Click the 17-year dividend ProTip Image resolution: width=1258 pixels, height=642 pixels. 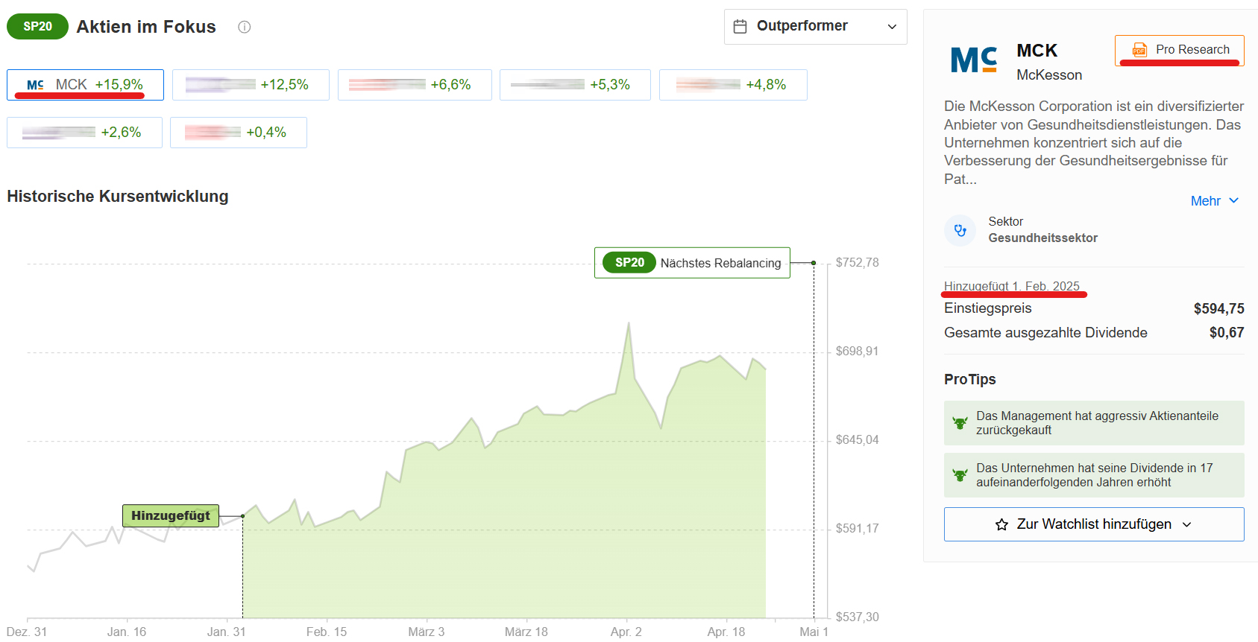click(x=1094, y=475)
